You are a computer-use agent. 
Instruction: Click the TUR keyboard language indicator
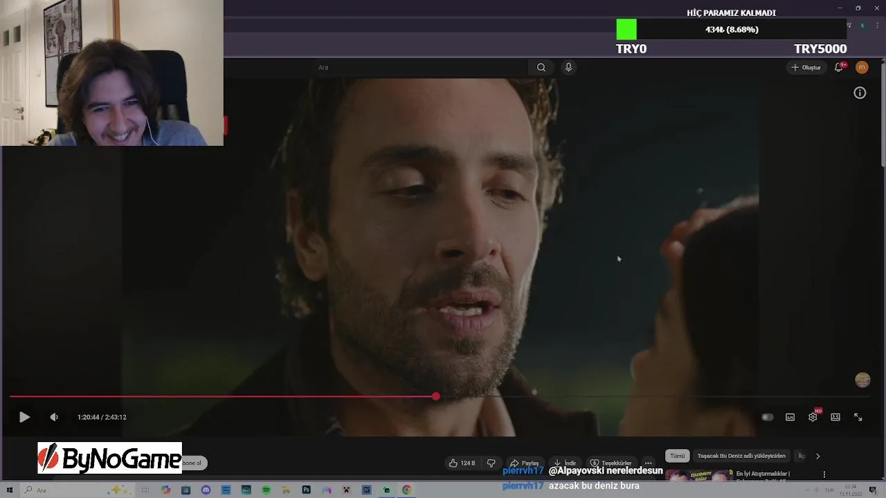tap(829, 490)
